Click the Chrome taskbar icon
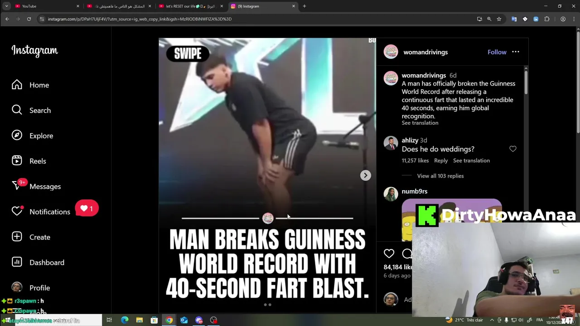The width and height of the screenshot is (580, 326). point(169,320)
